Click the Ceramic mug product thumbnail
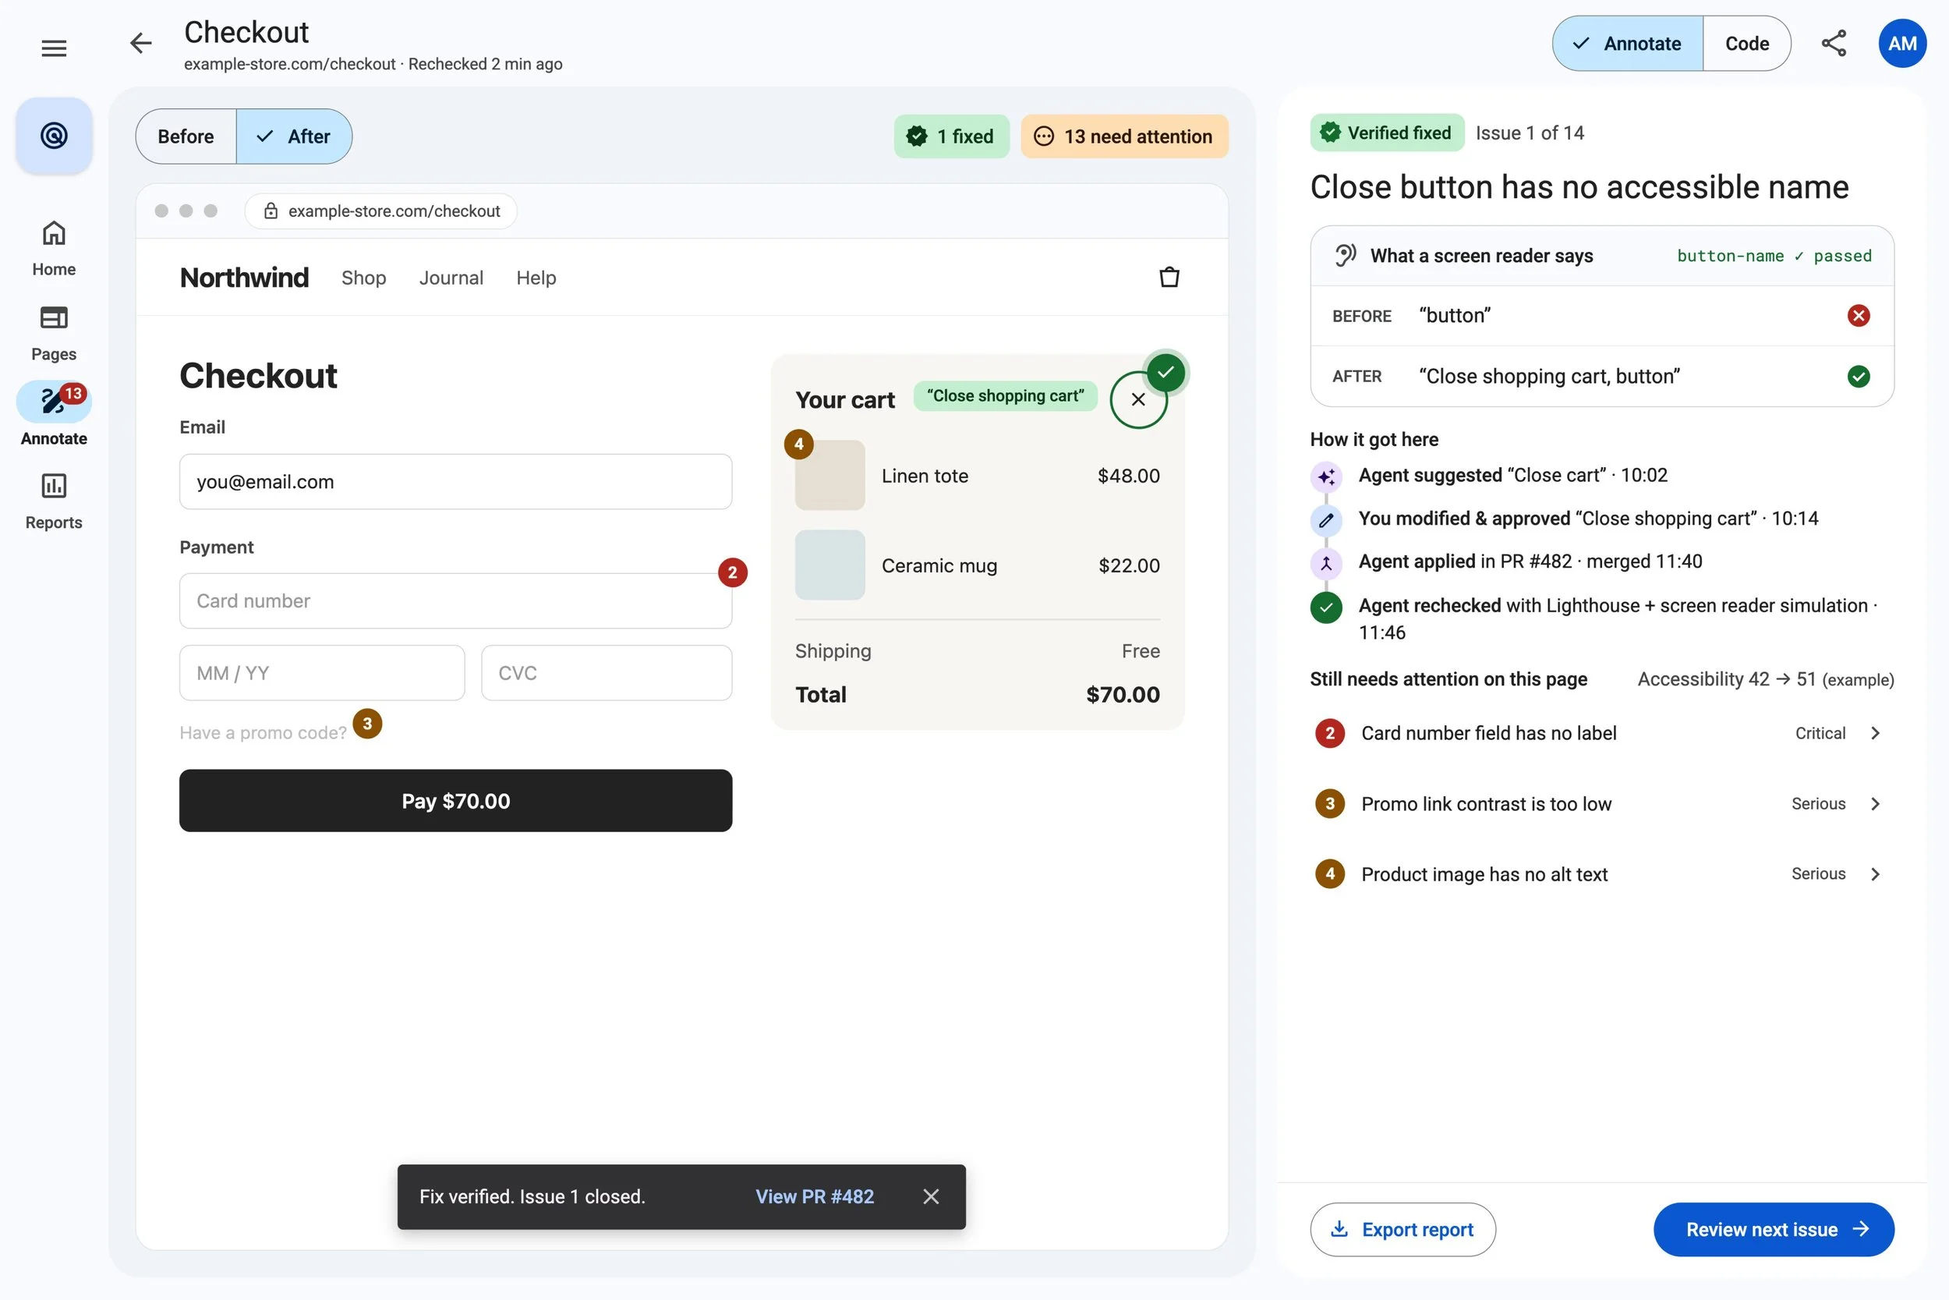Screen dimensions: 1949x1300 pos(829,565)
